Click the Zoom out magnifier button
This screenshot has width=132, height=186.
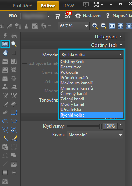104,26
